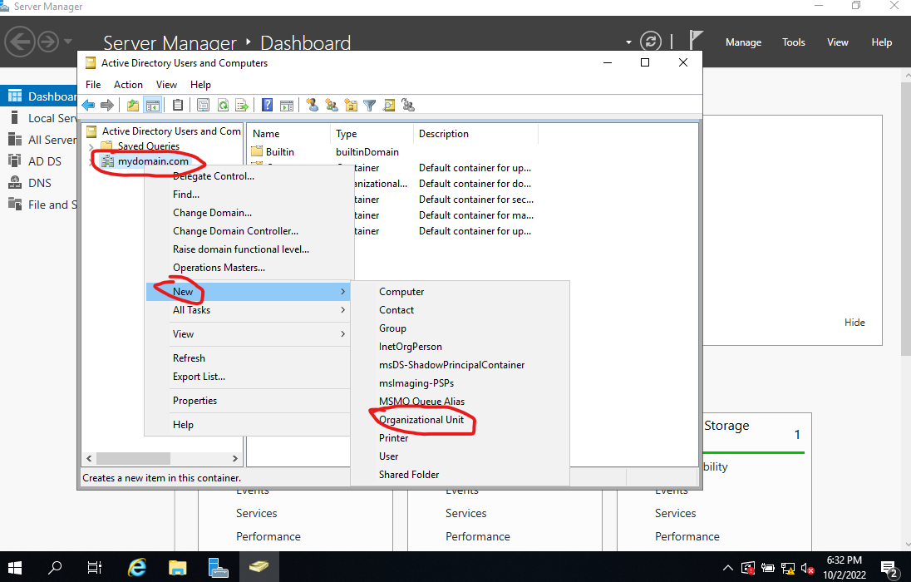Choose Export List... in context menu
Screen dimensions: 911x582
(x=248, y=377)
